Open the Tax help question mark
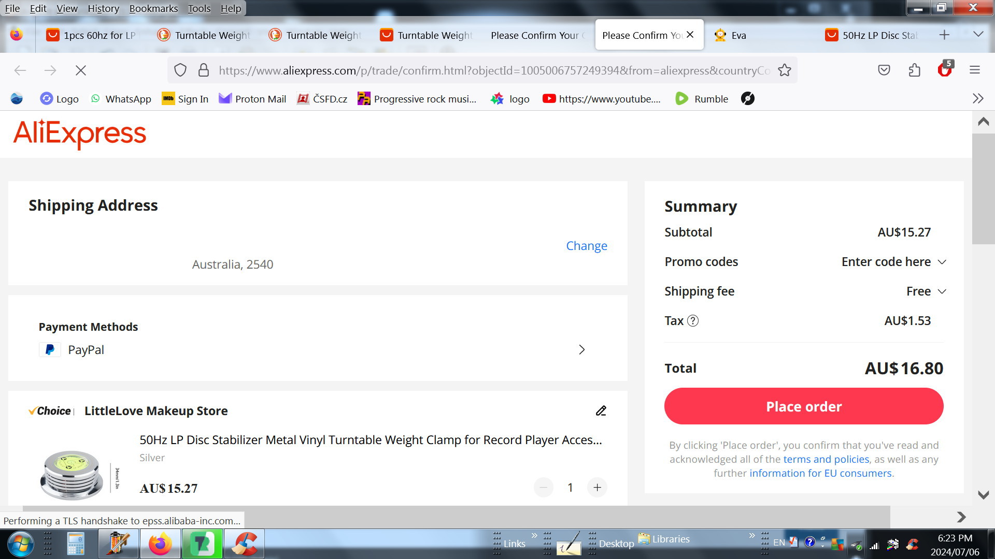 (693, 321)
